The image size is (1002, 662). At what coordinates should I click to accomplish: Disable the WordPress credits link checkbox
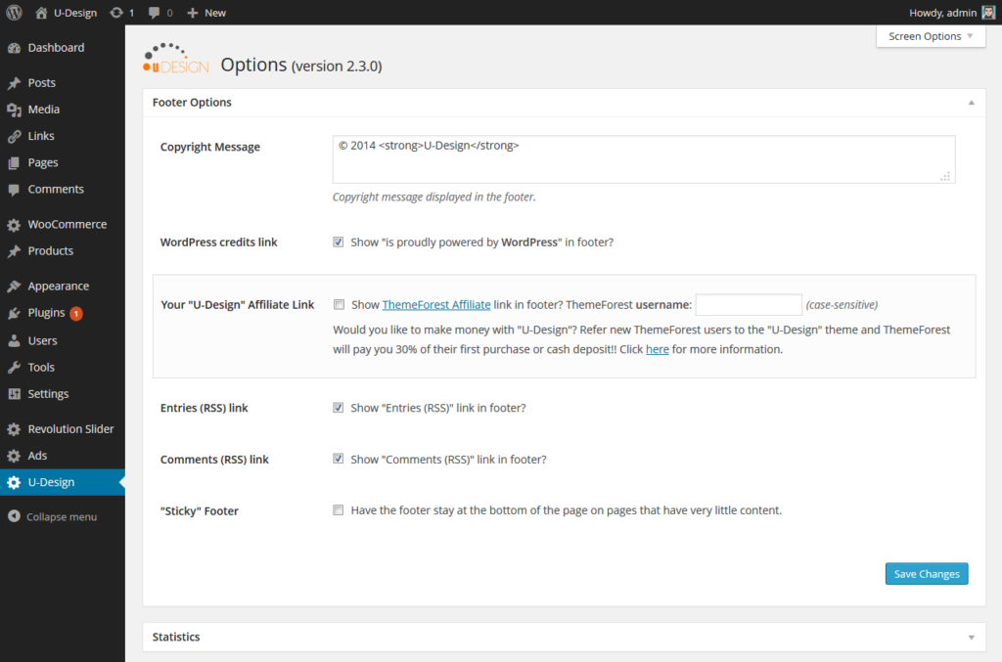[x=338, y=242]
